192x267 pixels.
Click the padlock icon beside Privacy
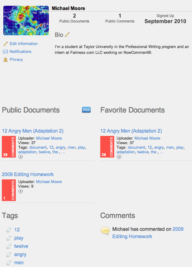point(5,60)
